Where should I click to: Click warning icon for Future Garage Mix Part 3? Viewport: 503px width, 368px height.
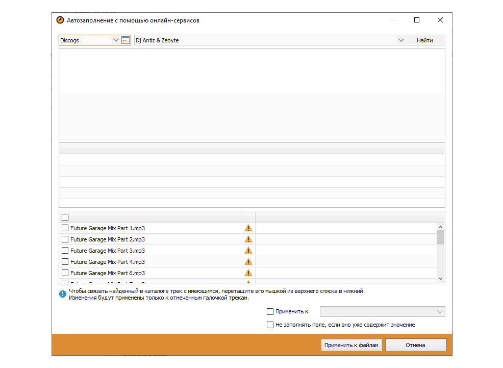pos(248,251)
